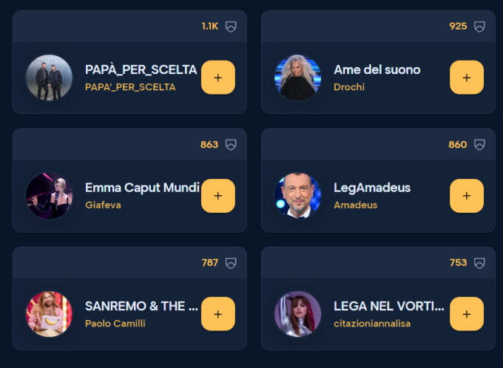Open Ame del suono's profile picture

297,78
